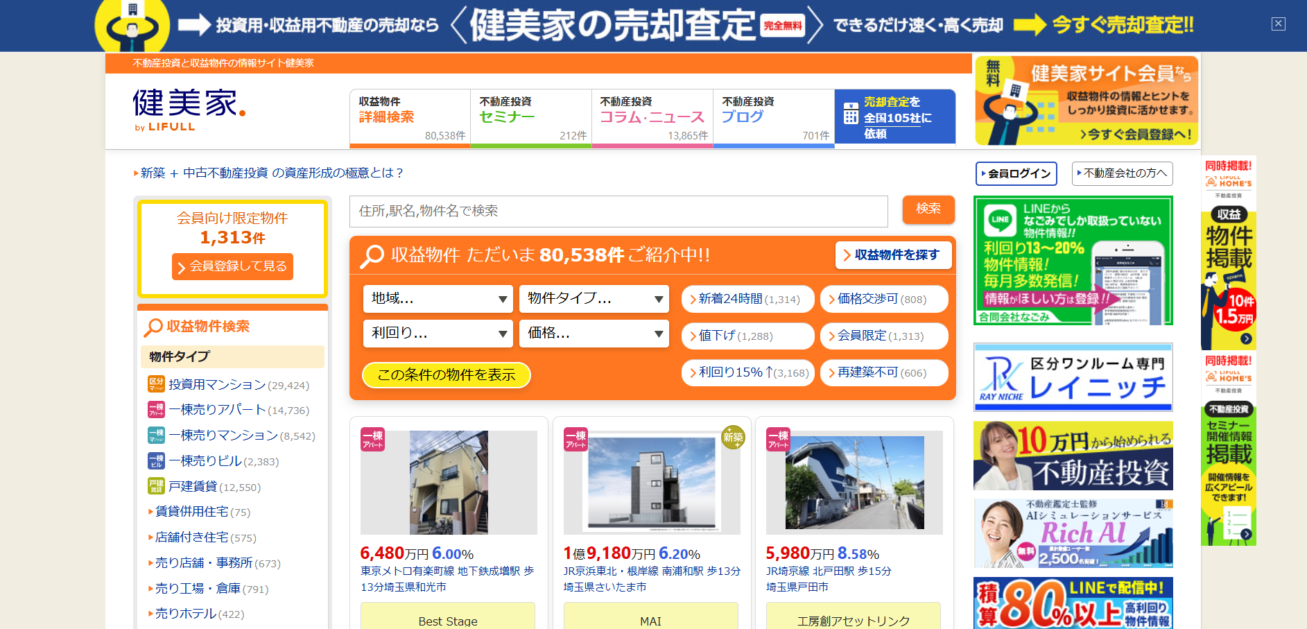This screenshot has width=1307, height=629.
Task: Click 一棟アパート badge on 6,480万円 listing
Action: [x=372, y=440]
